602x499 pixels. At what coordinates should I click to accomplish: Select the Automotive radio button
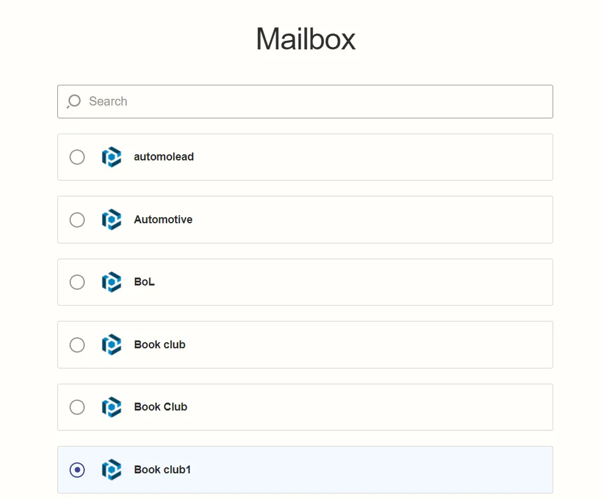[x=77, y=220]
